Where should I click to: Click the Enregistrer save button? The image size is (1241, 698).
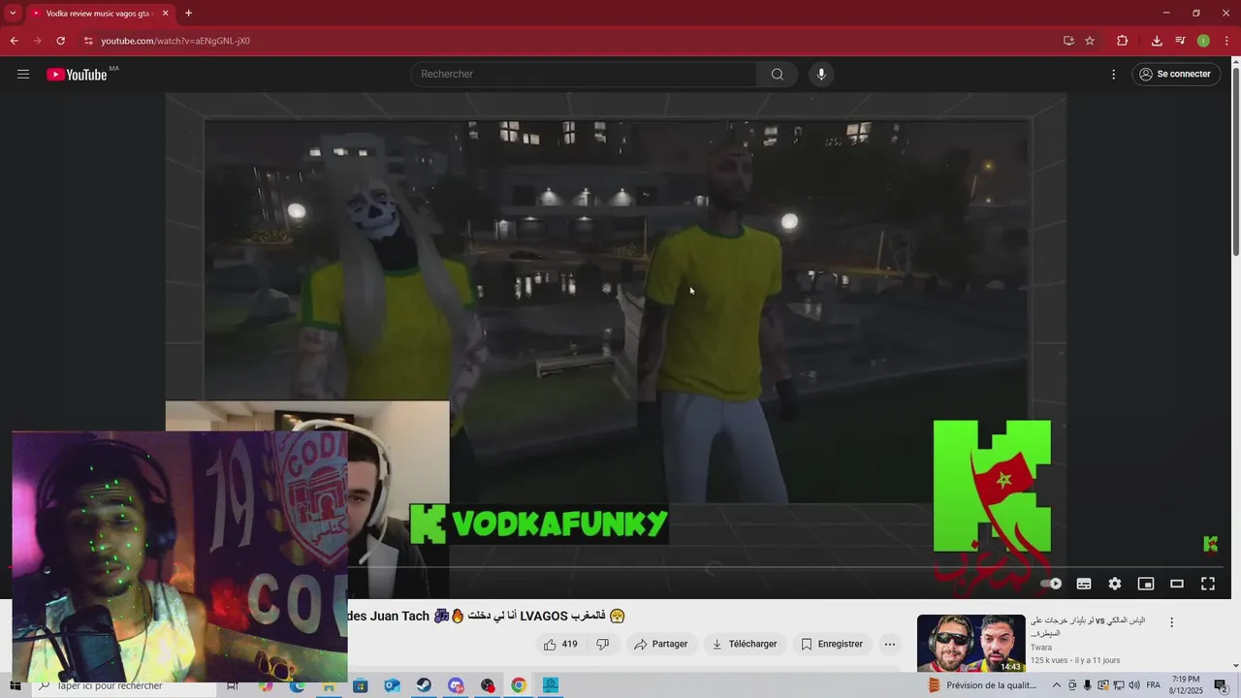(832, 644)
